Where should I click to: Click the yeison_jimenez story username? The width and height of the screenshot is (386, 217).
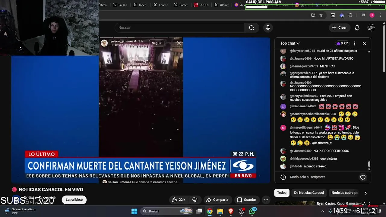pos(122,41)
